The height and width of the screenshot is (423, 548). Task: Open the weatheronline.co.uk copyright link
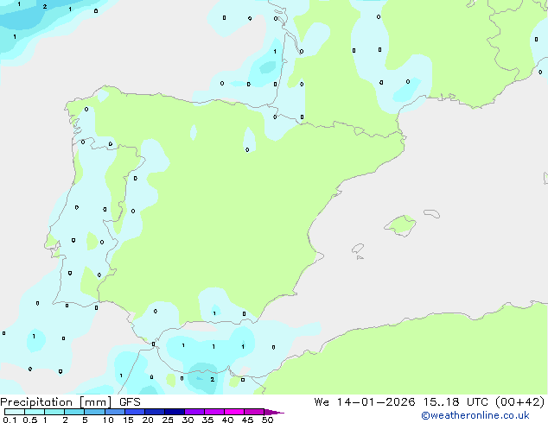pos(475,415)
